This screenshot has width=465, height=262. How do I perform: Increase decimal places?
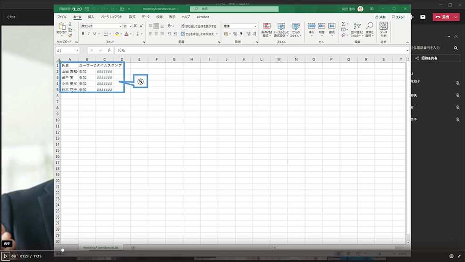pos(248,34)
